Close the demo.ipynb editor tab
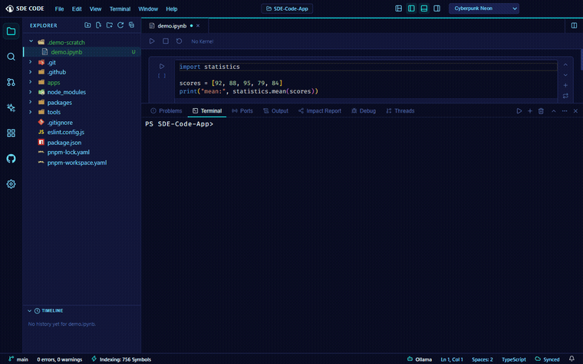The image size is (583, 364). point(198,25)
